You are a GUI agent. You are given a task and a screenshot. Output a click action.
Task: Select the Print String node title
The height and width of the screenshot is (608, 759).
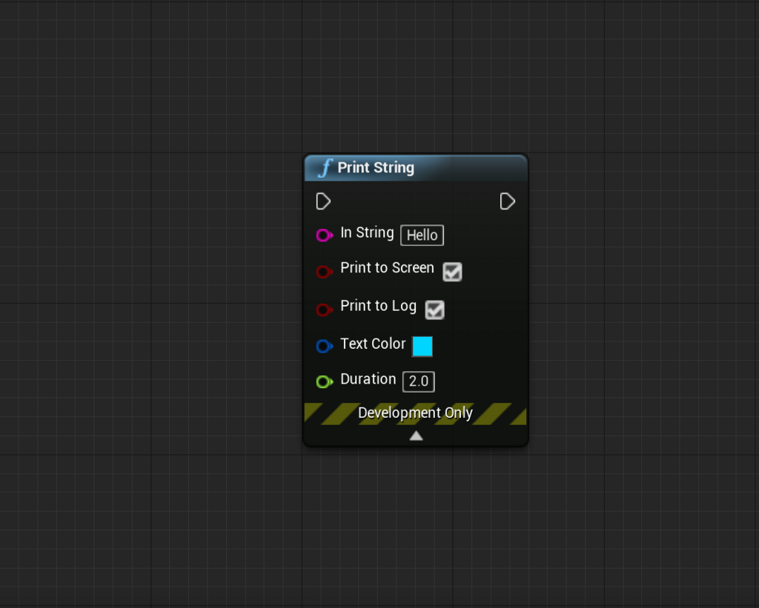pyautogui.click(x=376, y=168)
